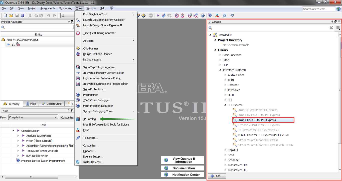Collapse the Compile Design task

pyautogui.click(x=13, y=131)
